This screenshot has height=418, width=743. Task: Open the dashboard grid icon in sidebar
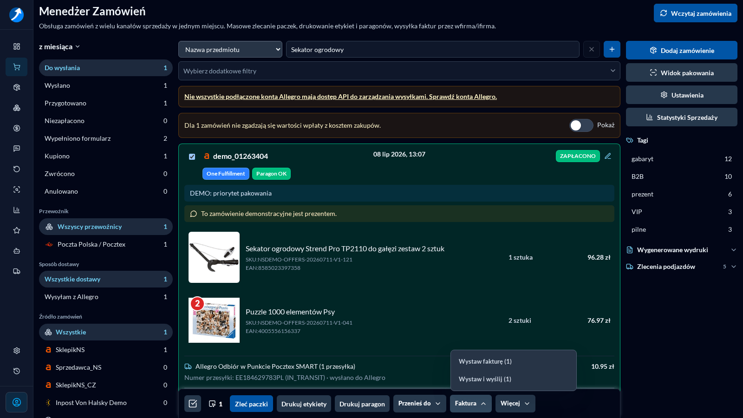click(x=17, y=46)
